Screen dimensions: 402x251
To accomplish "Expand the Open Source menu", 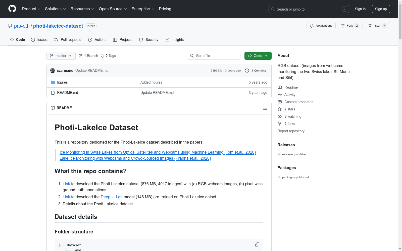I will (x=113, y=9).
